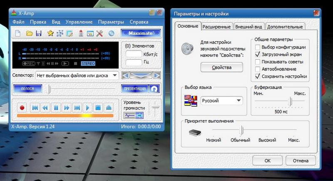Click the new blank file icon in X-Amp toolbar
Viewport: 333px width, 181px height.
(x=18, y=33)
